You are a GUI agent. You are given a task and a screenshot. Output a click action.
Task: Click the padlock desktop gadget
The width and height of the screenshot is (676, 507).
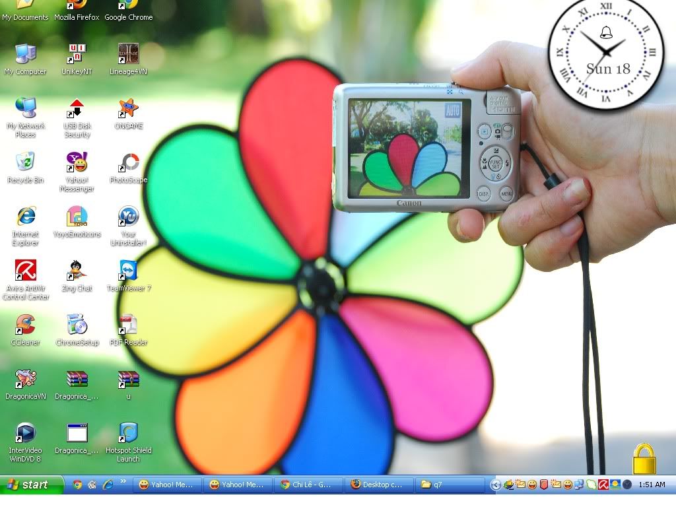644,458
